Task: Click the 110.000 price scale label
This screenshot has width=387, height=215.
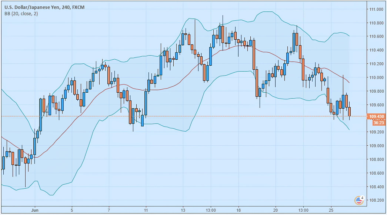Action: tap(376, 77)
